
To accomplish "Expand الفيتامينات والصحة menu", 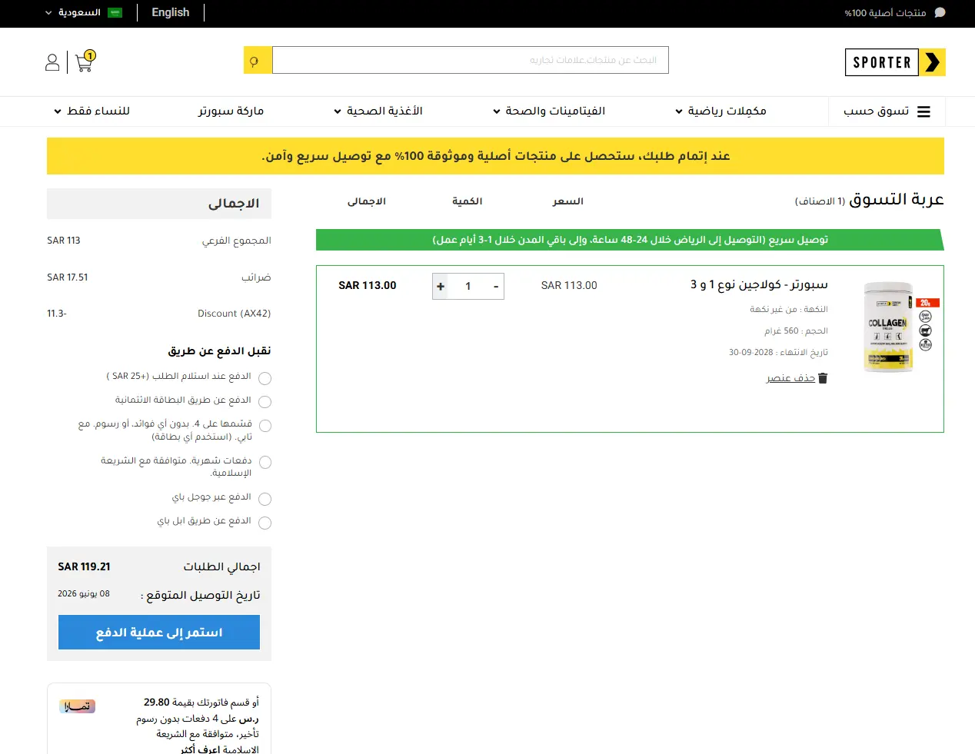I will [549, 111].
